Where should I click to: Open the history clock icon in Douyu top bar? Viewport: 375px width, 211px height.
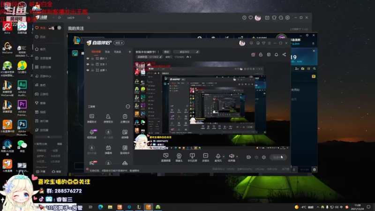(x=244, y=18)
